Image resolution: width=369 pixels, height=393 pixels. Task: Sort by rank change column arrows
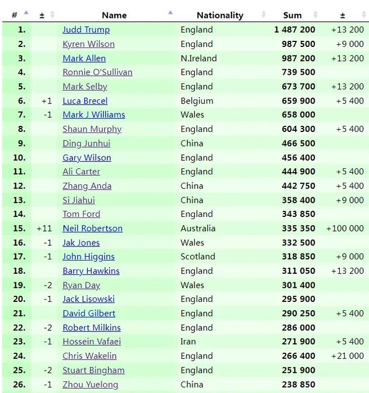click(52, 15)
